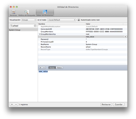136x119 pixels.
Task: Click the search magnifier icon
Action: [x=12, y=26]
